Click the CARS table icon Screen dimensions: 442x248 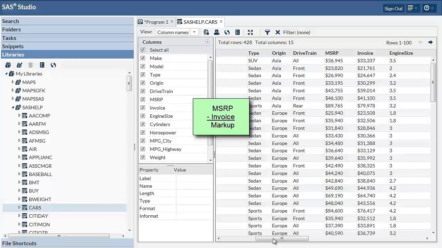[x=25, y=208]
